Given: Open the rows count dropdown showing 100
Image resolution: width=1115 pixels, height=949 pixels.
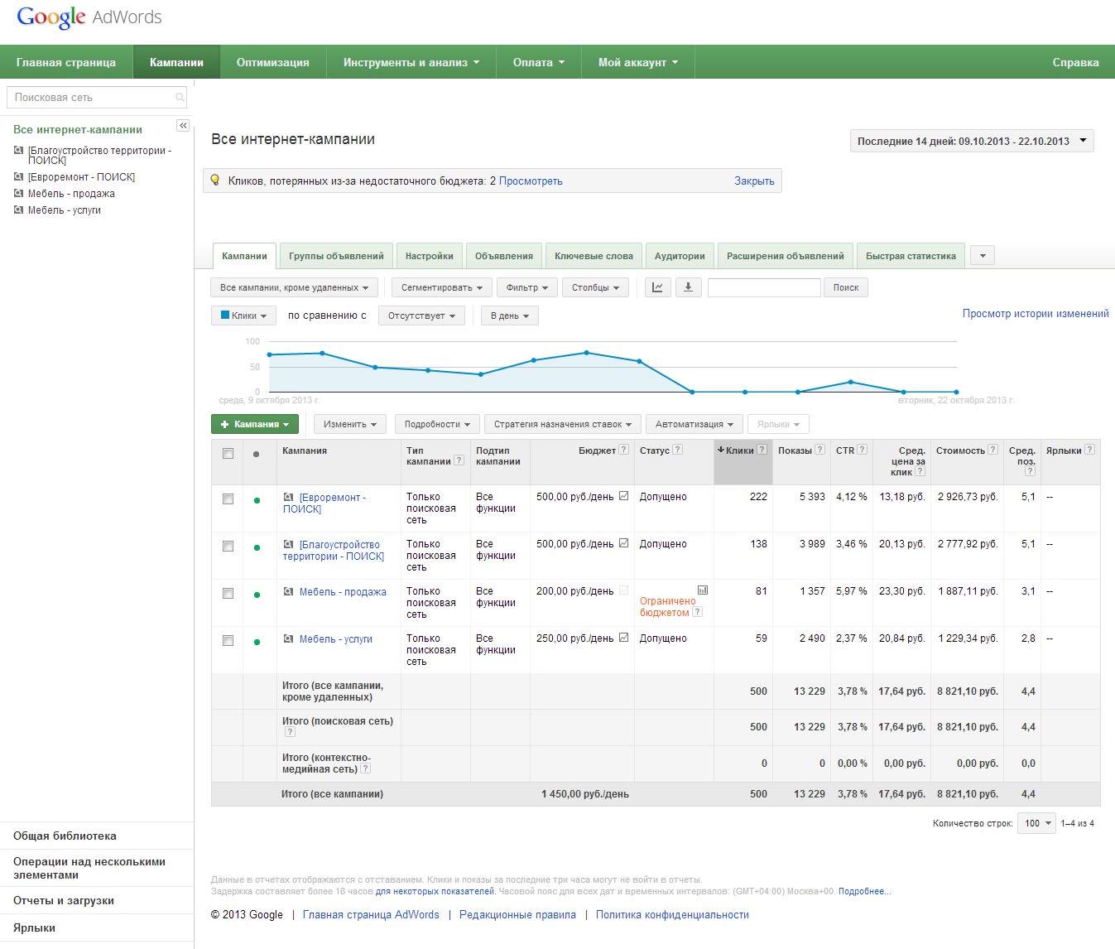Looking at the screenshot, I should point(1036,823).
